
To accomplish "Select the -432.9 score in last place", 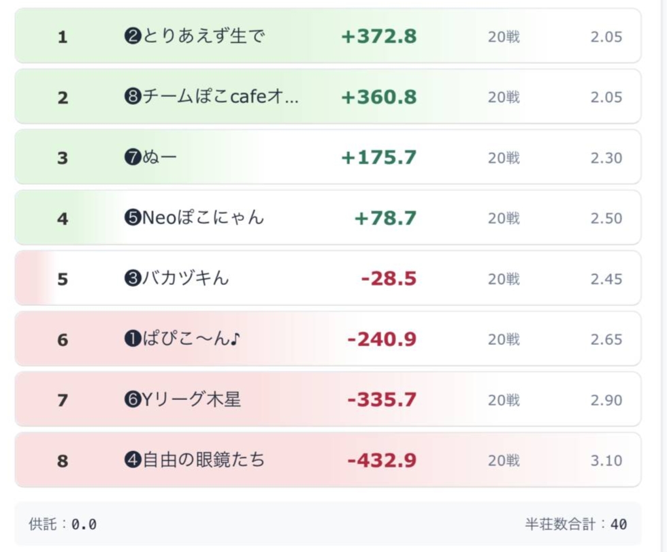I will [382, 461].
